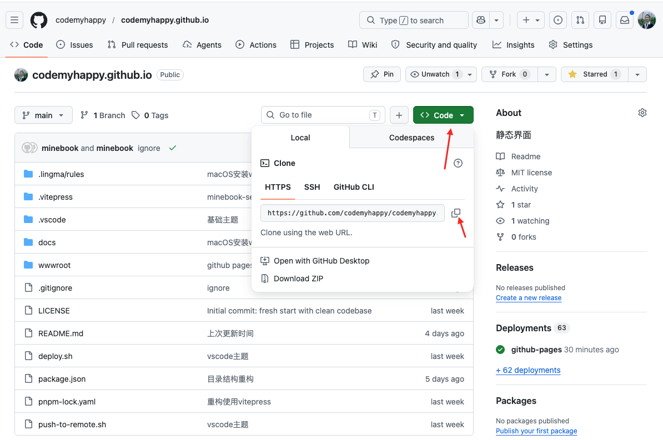Open pull requests icon in header

[x=580, y=20]
